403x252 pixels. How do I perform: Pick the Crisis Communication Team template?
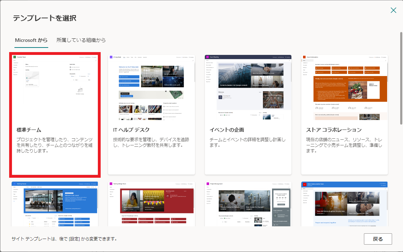point(345,204)
